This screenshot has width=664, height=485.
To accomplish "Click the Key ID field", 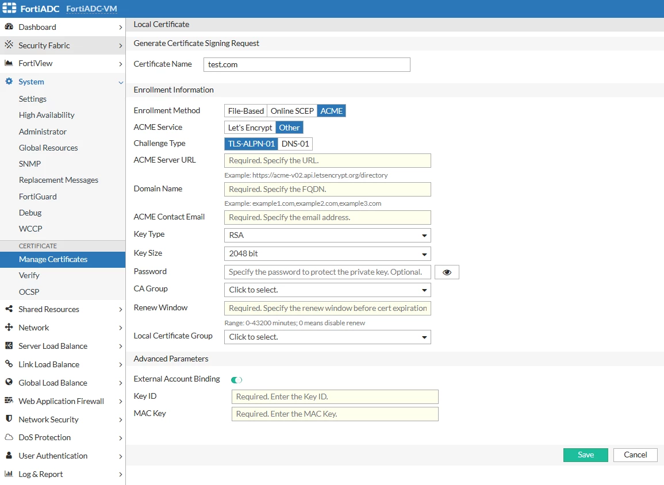I will 335,397.
